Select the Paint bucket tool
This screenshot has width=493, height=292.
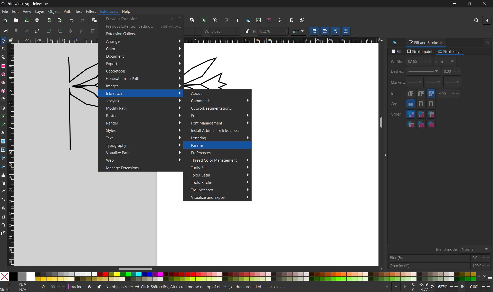click(x=3, y=166)
